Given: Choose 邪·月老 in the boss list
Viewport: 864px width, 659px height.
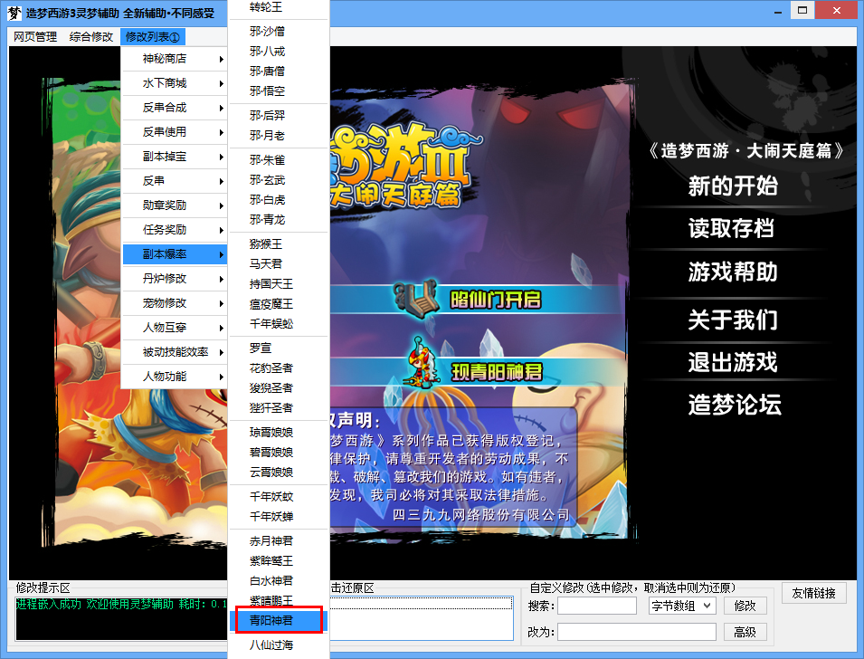Looking at the screenshot, I should coord(279,135).
